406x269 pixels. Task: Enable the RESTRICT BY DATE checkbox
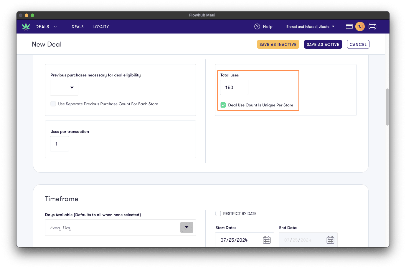click(x=218, y=213)
